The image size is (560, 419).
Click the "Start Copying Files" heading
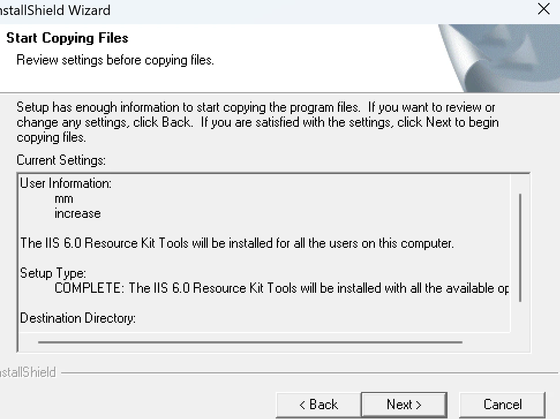coord(67,39)
